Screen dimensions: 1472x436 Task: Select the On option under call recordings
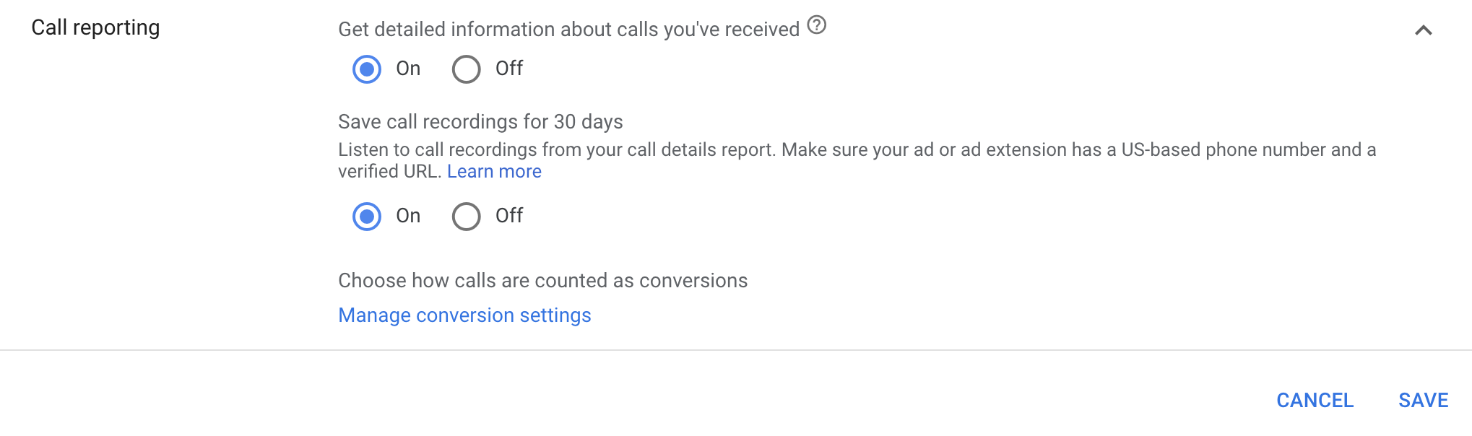pyautogui.click(x=367, y=216)
